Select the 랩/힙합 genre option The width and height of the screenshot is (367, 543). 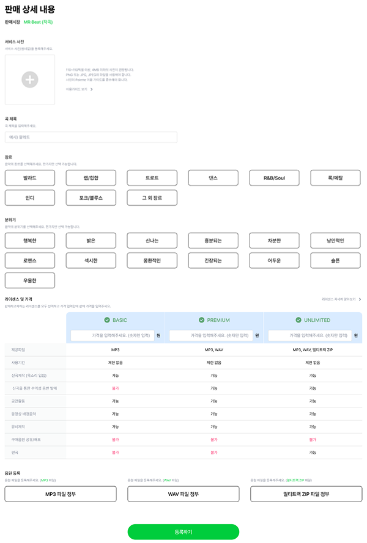click(91, 178)
